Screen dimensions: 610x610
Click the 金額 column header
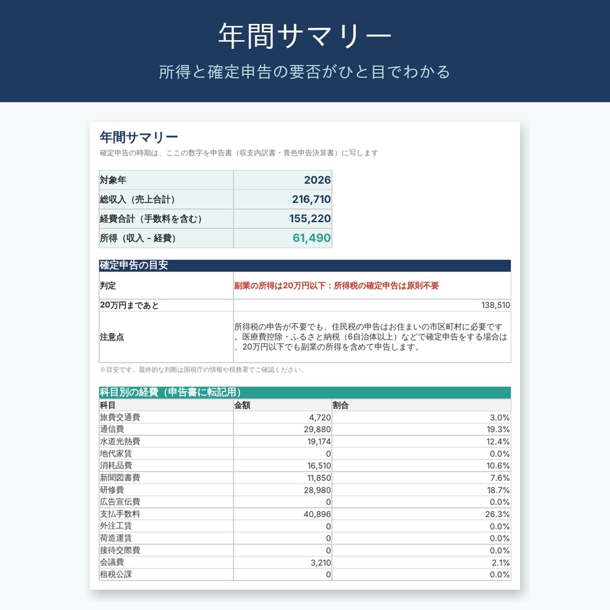pyautogui.click(x=282, y=405)
